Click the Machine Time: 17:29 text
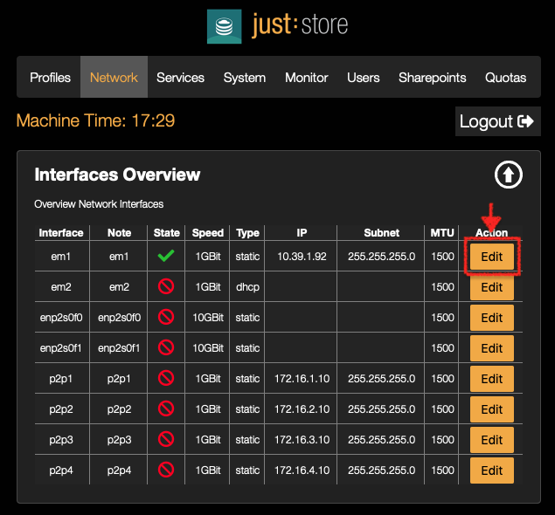The height and width of the screenshot is (515, 555). pos(95,120)
